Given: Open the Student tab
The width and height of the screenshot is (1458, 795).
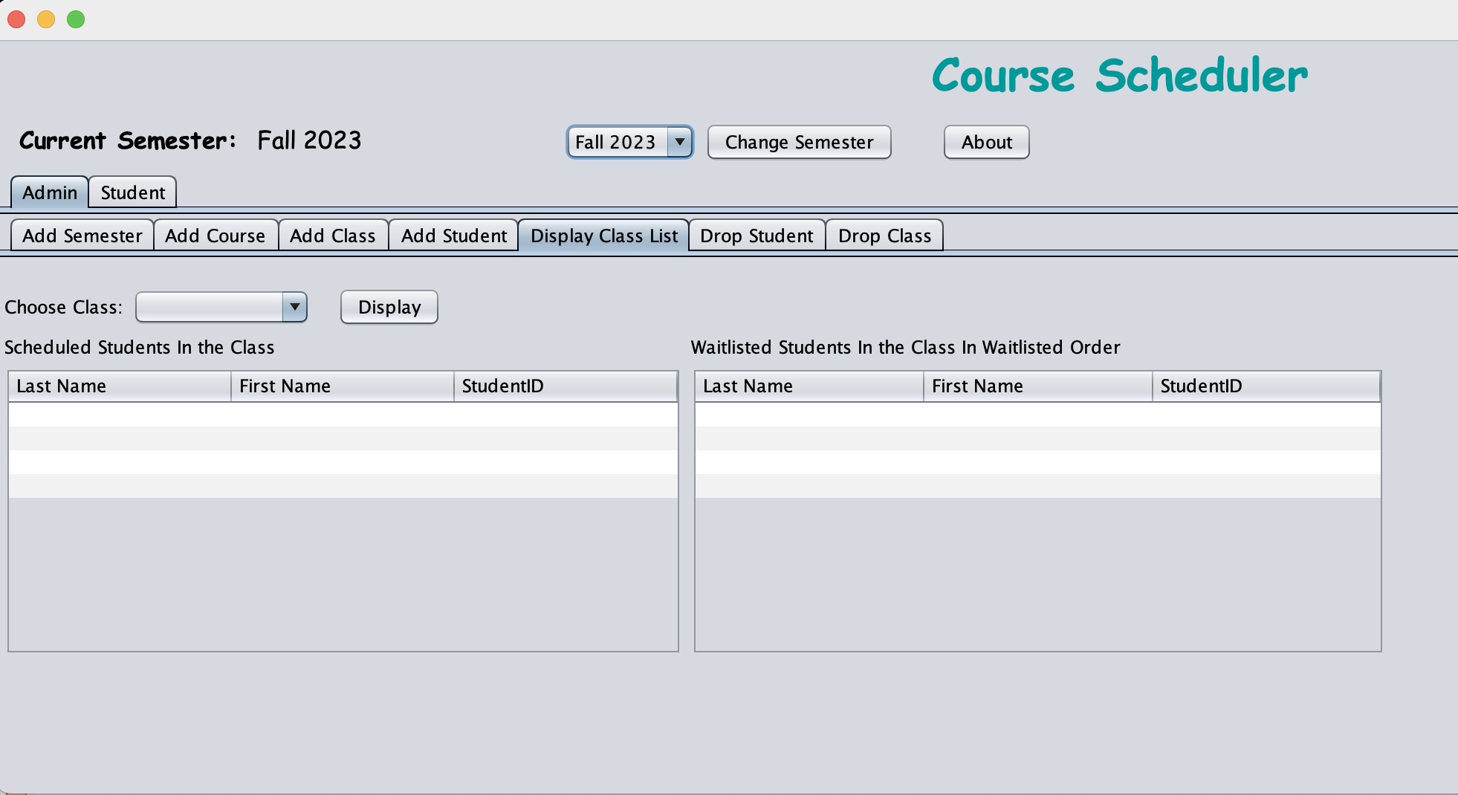Looking at the screenshot, I should [x=132, y=192].
